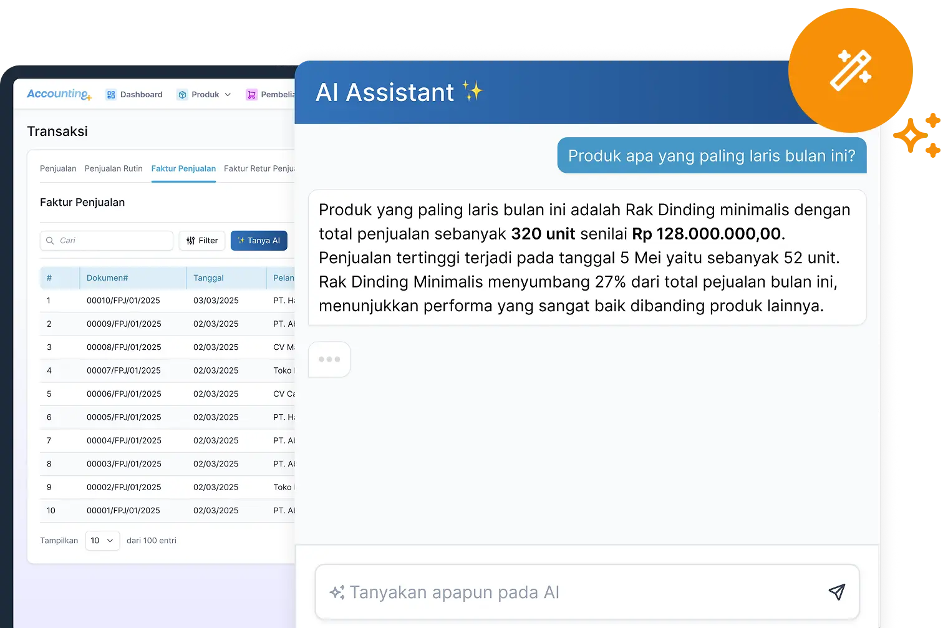Open the Filter button
The height and width of the screenshot is (628, 948).
click(x=202, y=241)
